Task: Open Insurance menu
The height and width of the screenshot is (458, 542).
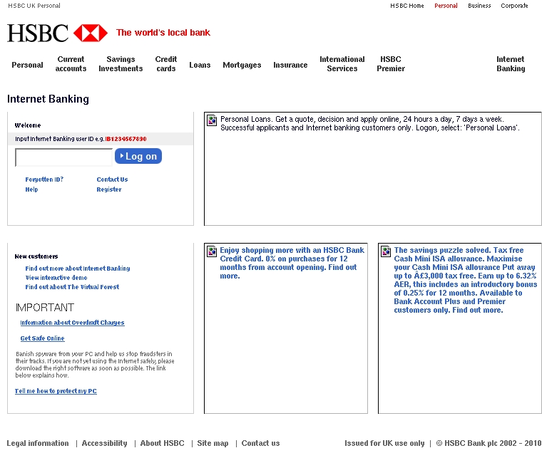Action: point(290,65)
